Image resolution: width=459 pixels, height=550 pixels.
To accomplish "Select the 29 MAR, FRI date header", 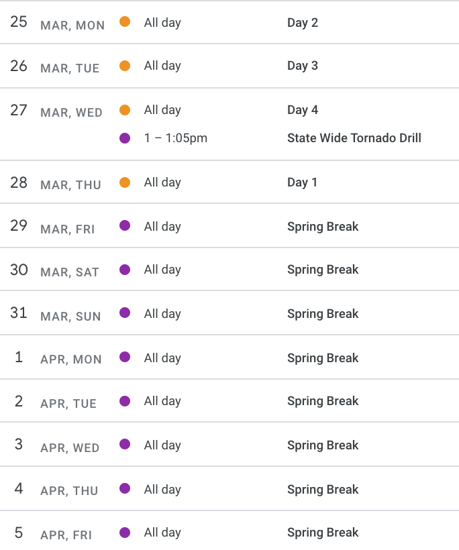I will [52, 226].
